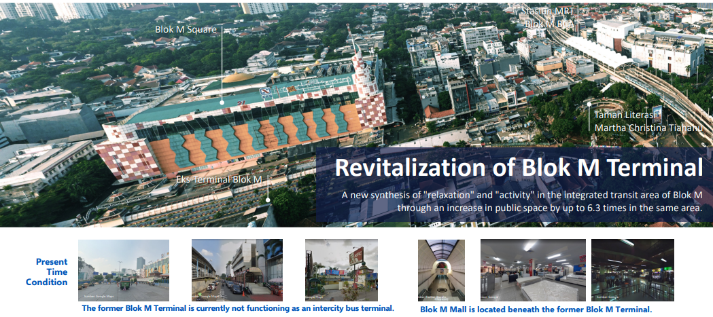
Task: Click the Stasiun MRT Blok M BCA label
Action: pos(549,18)
